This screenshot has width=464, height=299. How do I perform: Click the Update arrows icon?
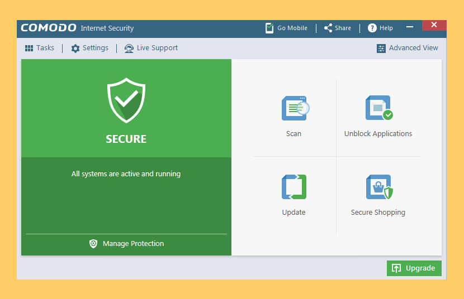tap(294, 187)
